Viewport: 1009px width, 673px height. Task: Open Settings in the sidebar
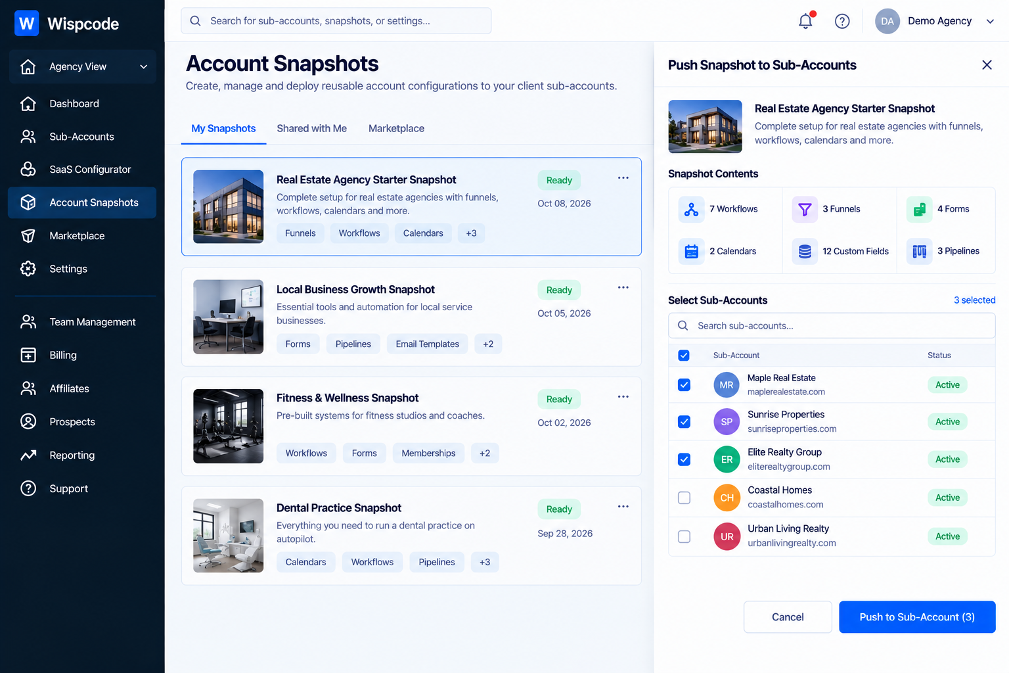82,269
